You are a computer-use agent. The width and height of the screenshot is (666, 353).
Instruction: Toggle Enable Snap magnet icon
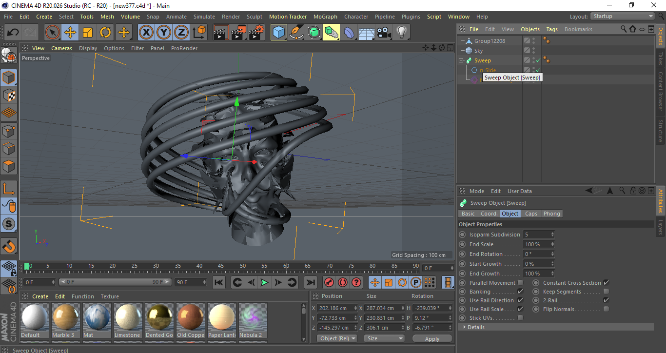(9, 246)
